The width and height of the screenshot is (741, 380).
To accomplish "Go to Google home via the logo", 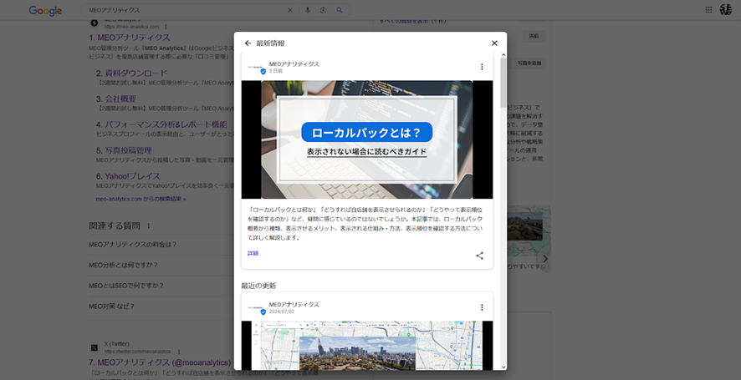I will pos(45,10).
